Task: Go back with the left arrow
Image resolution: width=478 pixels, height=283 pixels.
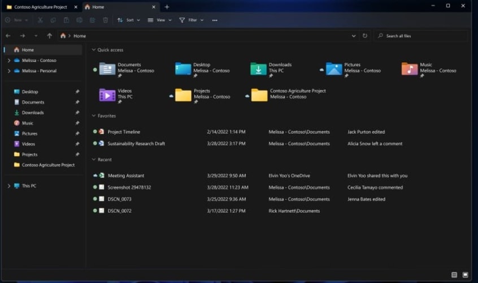Action: 8,36
